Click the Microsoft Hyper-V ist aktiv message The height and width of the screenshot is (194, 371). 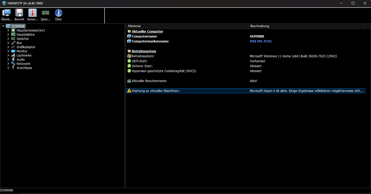(x=307, y=91)
